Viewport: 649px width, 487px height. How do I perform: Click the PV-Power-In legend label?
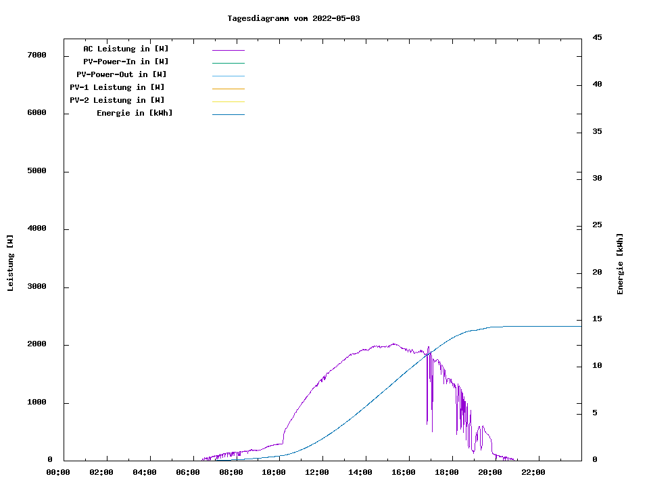pos(130,62)
